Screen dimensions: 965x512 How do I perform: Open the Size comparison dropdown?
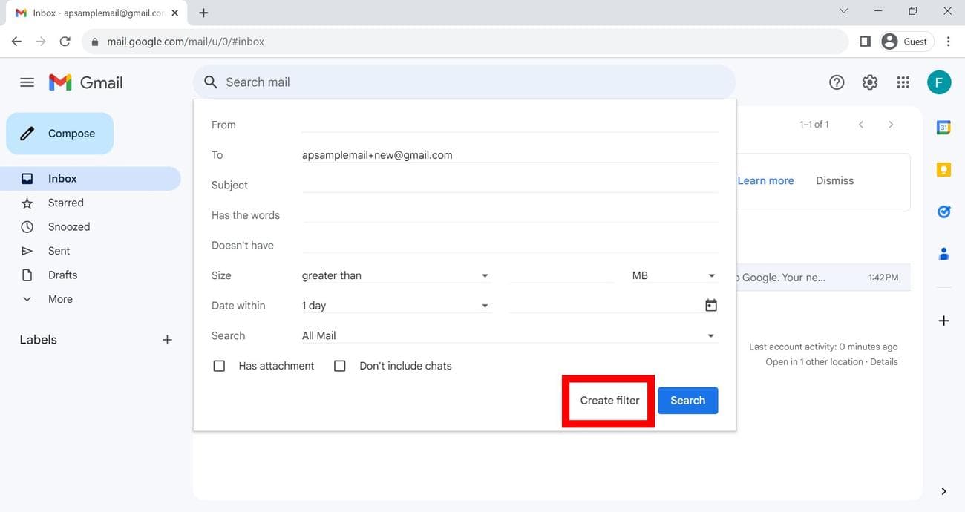coord(485,275)
